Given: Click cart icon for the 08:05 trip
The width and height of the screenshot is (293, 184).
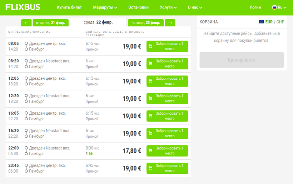Looking at the screenshot, I should click(x=150, y=46).
